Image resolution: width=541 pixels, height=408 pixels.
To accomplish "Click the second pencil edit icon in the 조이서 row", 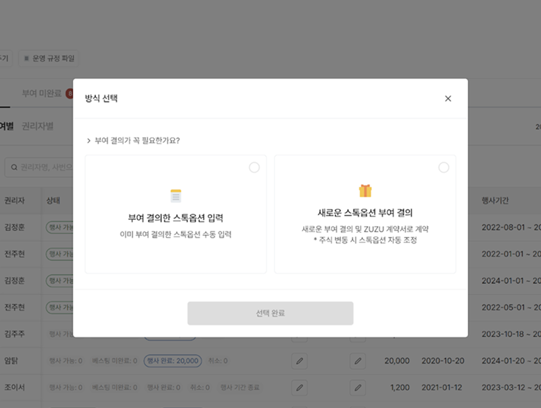I will (357, 387).
